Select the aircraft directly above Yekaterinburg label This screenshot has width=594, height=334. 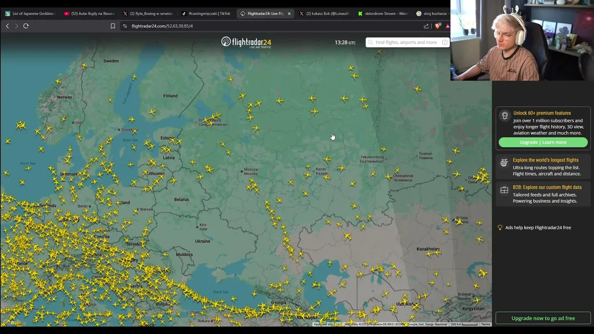[x=383, y=149]
